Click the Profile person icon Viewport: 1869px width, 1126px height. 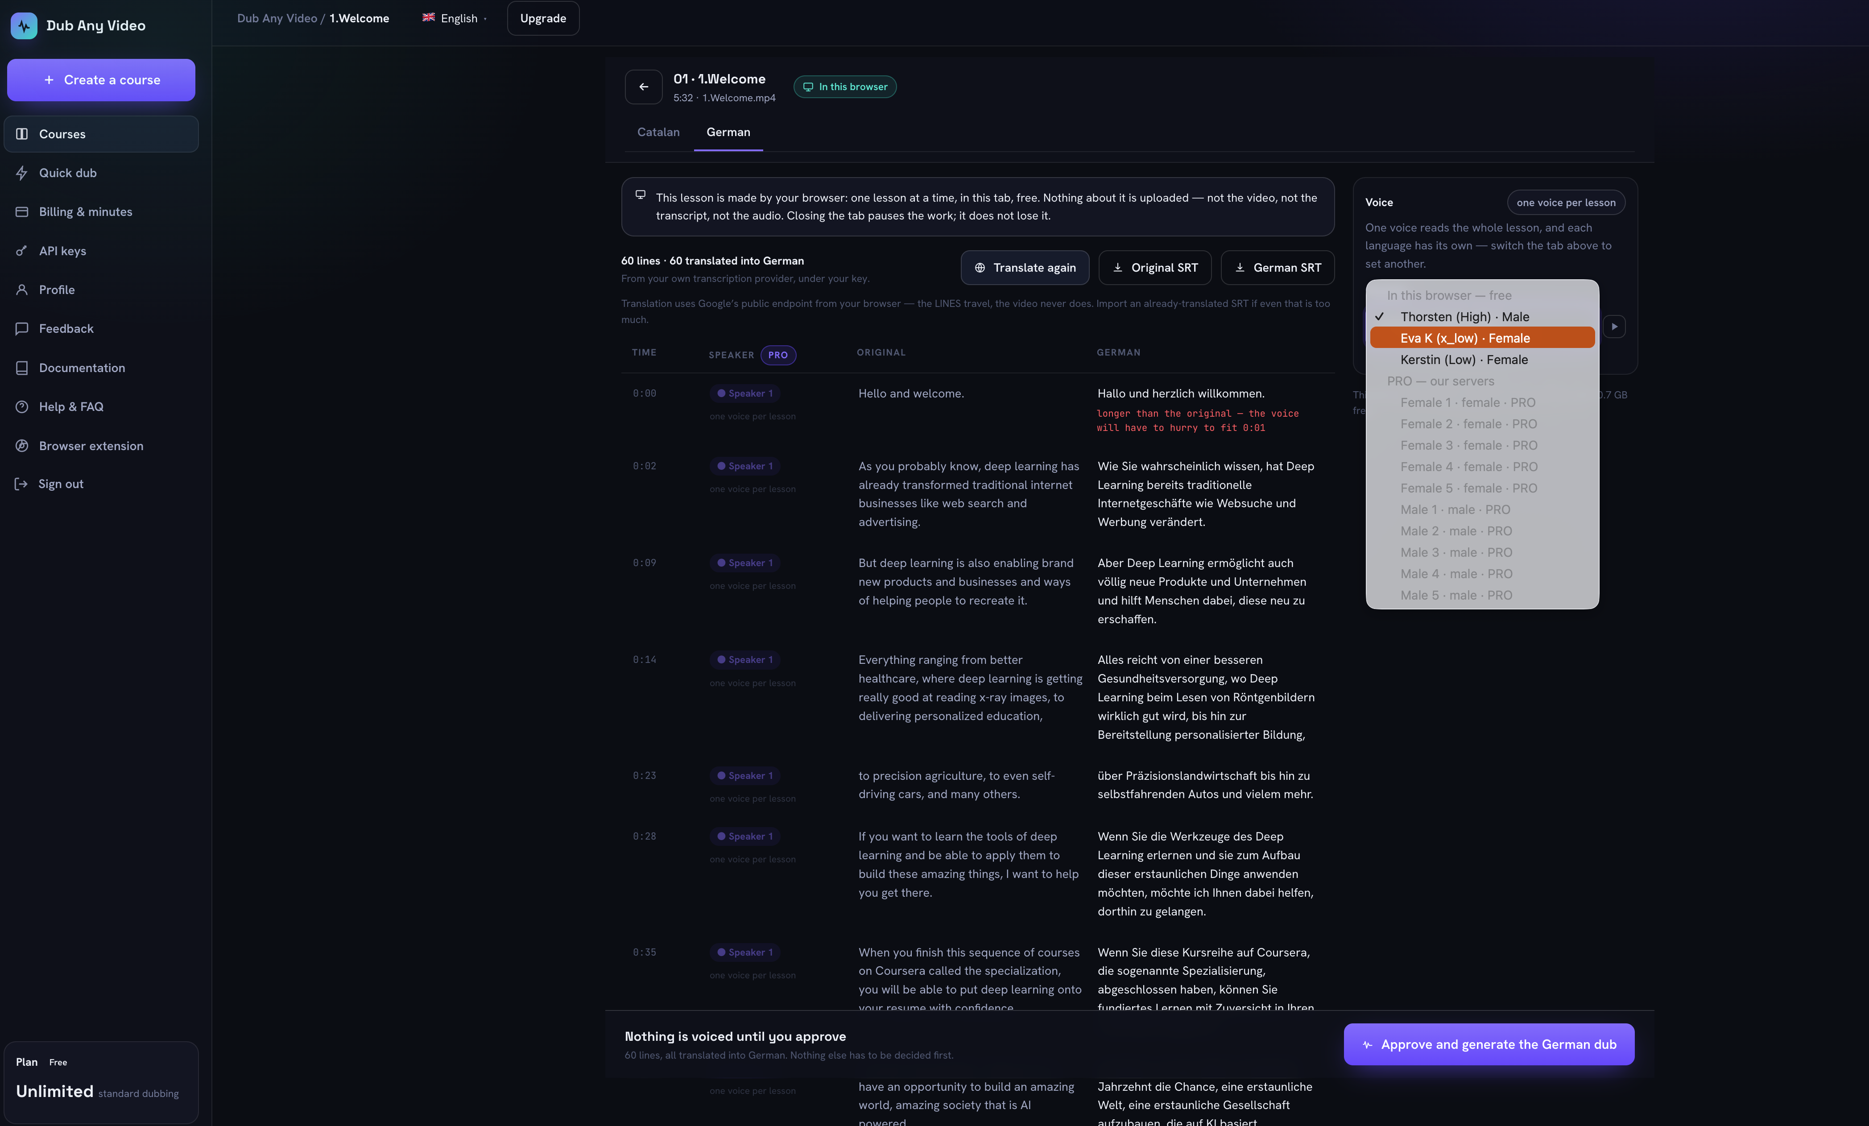pyautogui.click(x=22, y=290)
